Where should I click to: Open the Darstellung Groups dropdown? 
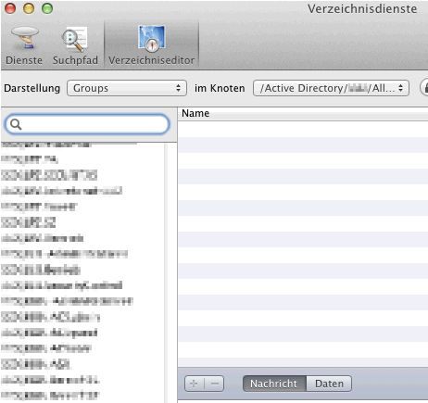click(127, 88)
